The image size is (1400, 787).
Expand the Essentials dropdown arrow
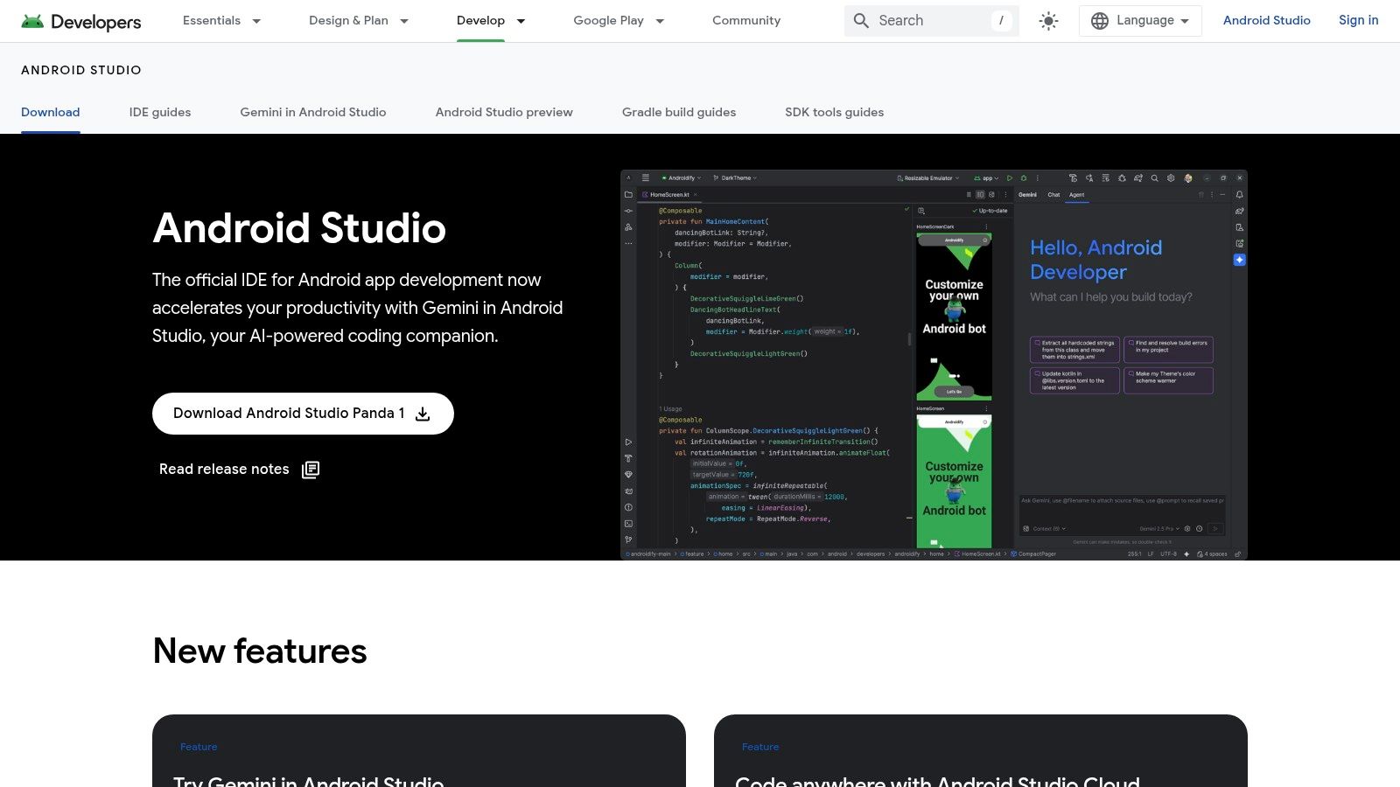(x=256, y=21)
